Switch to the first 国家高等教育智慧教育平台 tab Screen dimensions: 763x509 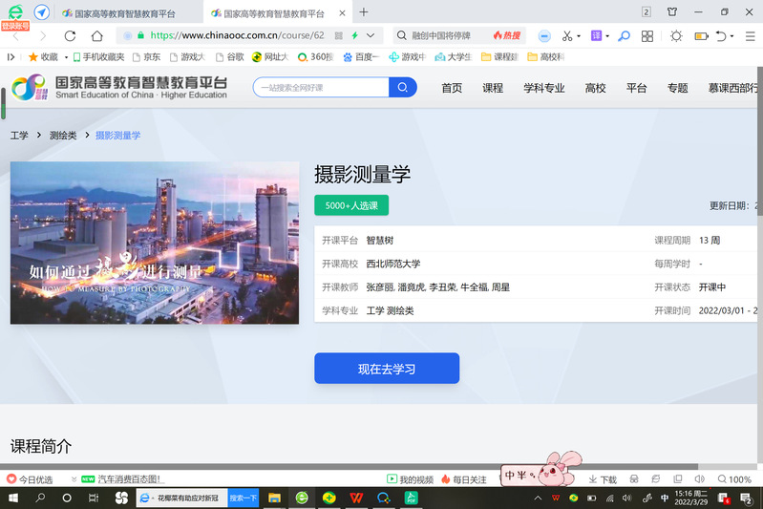click(x=124, y=13)
